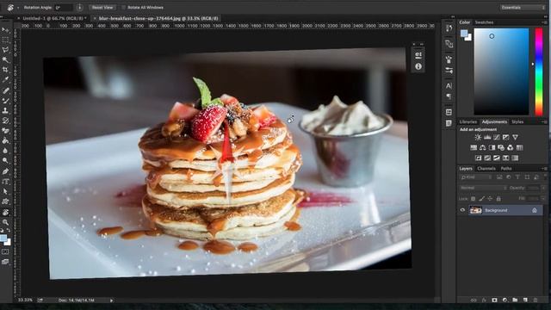Expand the status bar info arrow
Screen dimensions: 551x310
tap(112, 301)
